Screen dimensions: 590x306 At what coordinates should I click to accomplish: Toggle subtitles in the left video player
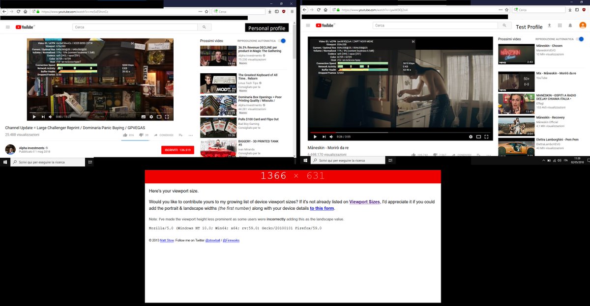tap(144, 117)
